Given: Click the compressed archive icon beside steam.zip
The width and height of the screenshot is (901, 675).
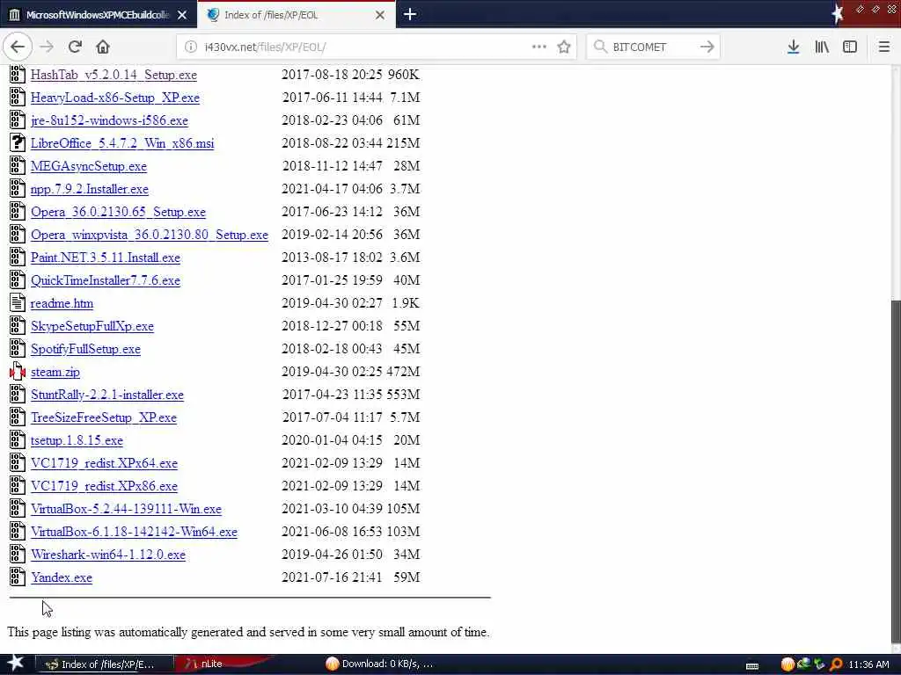Looking at the screenshot, I should click(18, 372).
